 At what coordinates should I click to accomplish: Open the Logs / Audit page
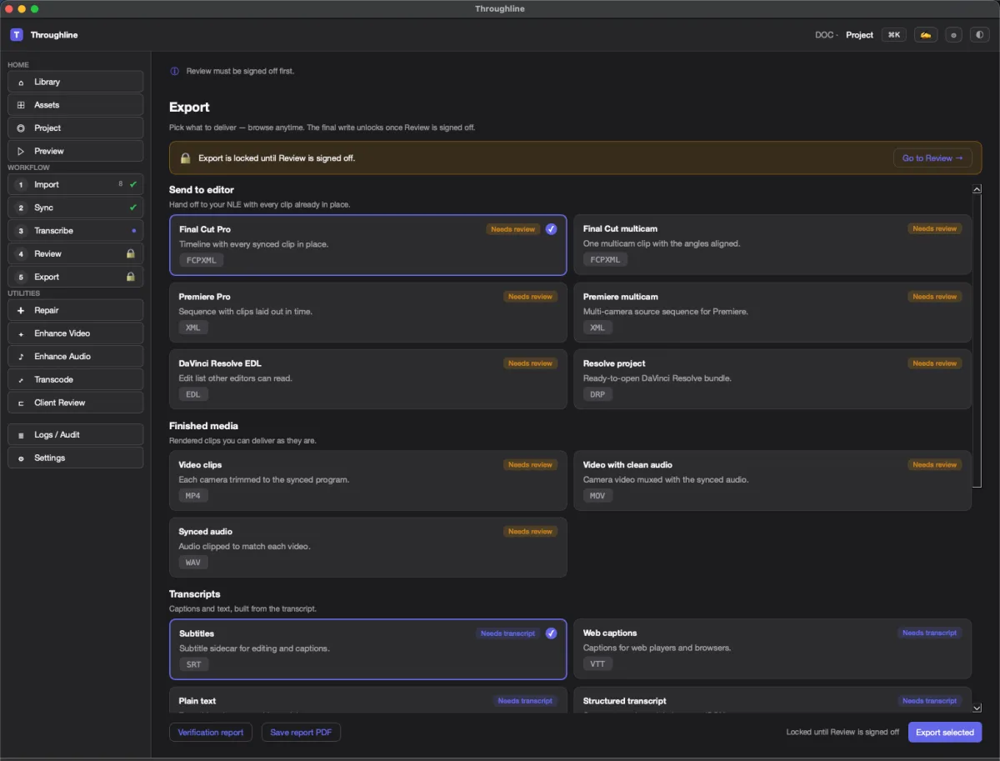coord(76,434)
